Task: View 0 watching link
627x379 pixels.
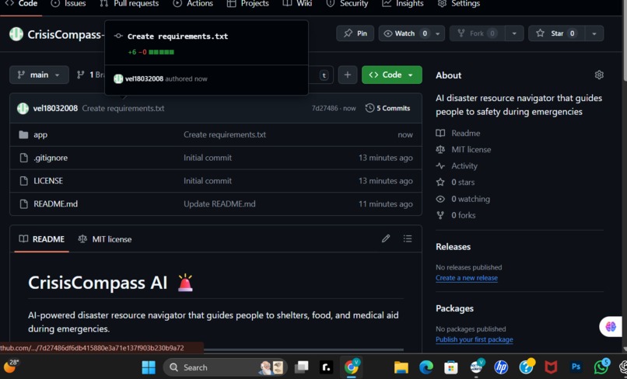Action: [463, 199]
